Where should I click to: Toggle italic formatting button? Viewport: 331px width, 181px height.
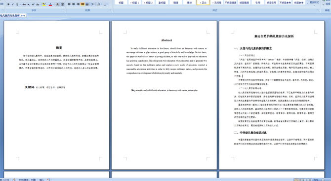[x=13, y=4]
